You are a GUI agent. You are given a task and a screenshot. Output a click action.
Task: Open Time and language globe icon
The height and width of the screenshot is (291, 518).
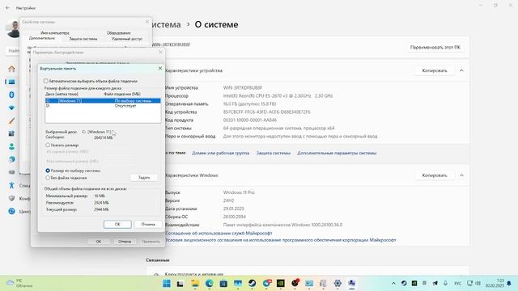(x=11, y=159)
